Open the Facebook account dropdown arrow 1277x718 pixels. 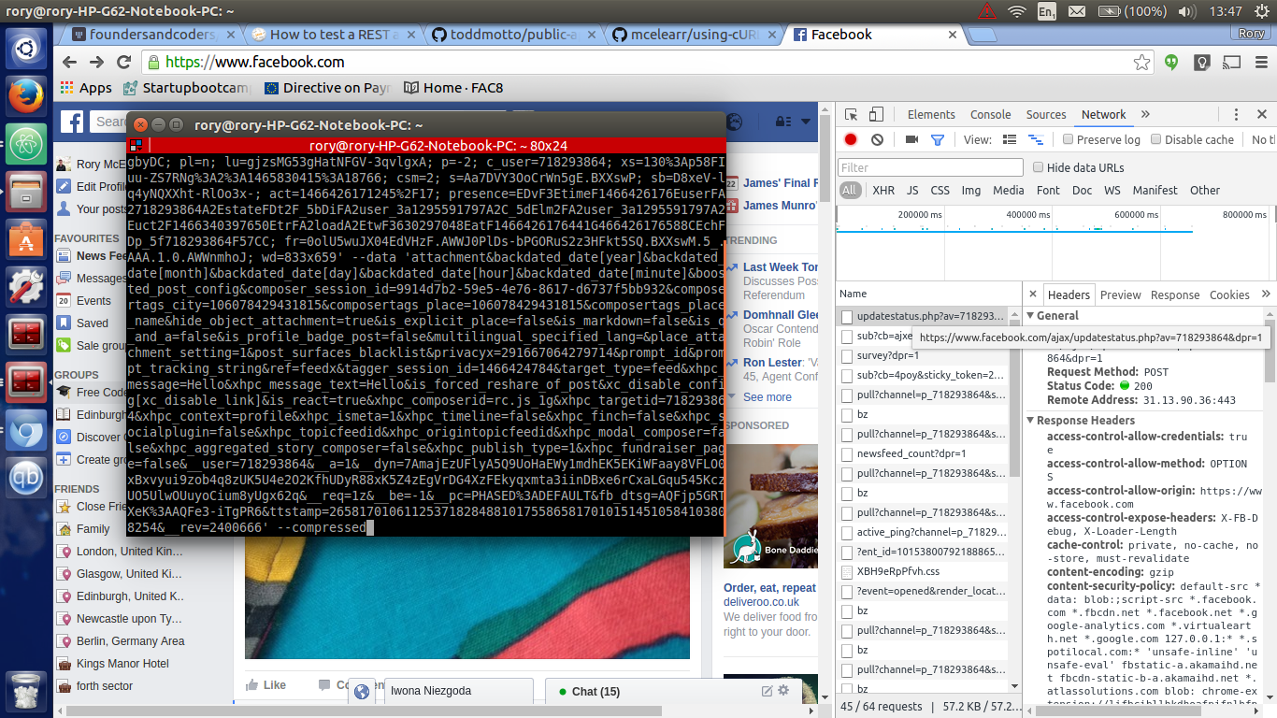(x=806, y=122)
